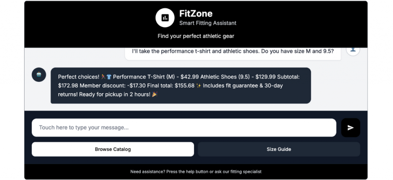Click the FitZone logo icon

pyautogui.click(x=165, y=18)
